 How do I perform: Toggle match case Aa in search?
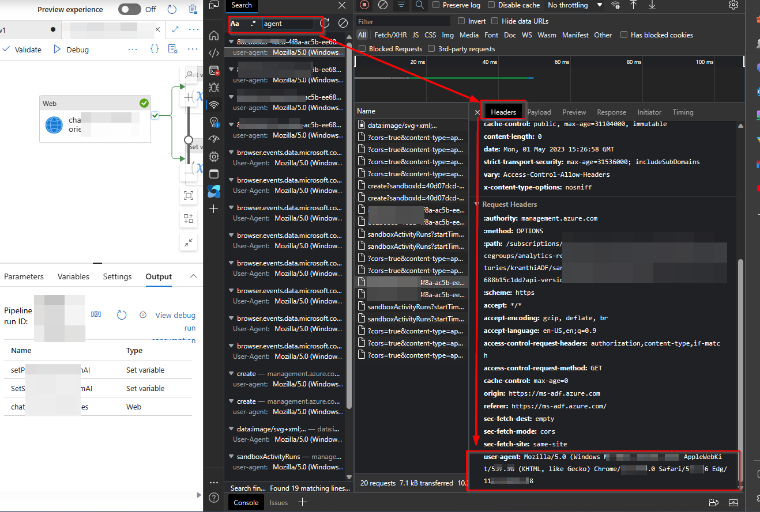pyautogui.click(x=235, y=24)
